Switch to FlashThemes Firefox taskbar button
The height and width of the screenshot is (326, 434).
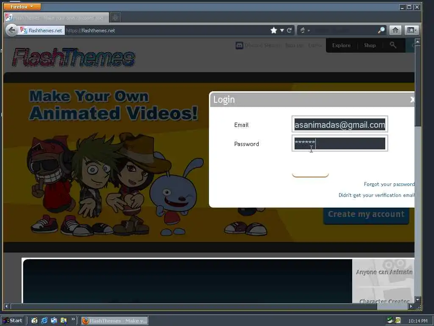(114, 321)
